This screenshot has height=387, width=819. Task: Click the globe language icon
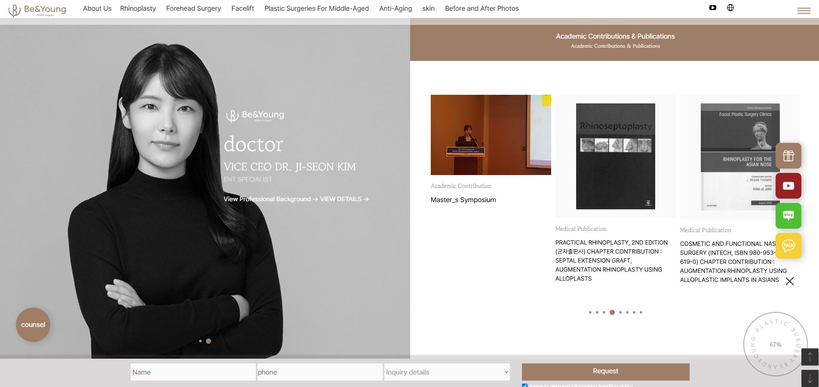[730, 8]
